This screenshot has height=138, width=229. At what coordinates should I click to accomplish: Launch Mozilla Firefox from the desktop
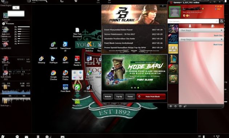coord(65,75)
